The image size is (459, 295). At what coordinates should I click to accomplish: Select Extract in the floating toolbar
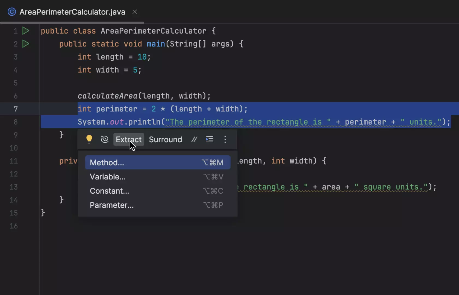point(128,139)
